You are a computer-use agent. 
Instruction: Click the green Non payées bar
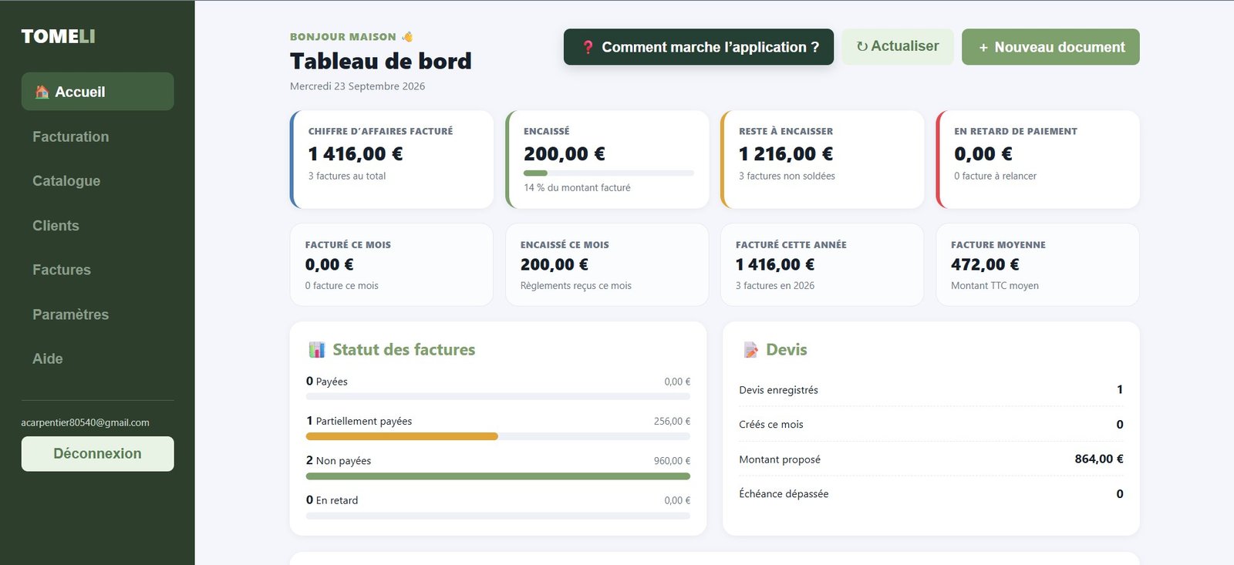498,476
